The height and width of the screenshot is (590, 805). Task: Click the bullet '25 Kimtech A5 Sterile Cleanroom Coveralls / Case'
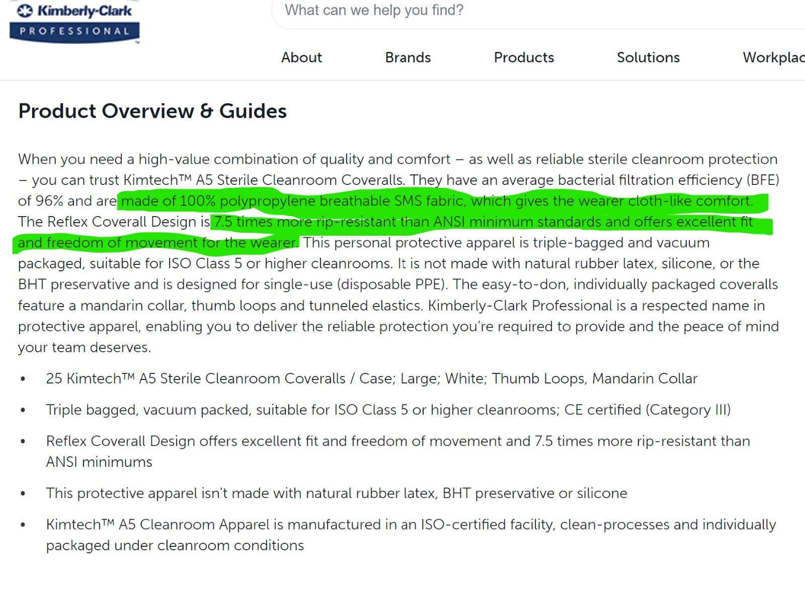[372, 378]
